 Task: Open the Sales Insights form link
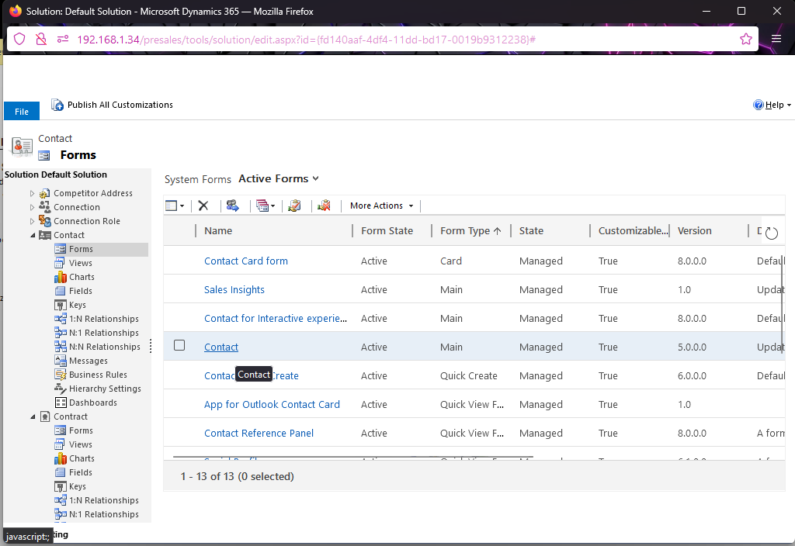pyautogui.click(x=234, y=290)
